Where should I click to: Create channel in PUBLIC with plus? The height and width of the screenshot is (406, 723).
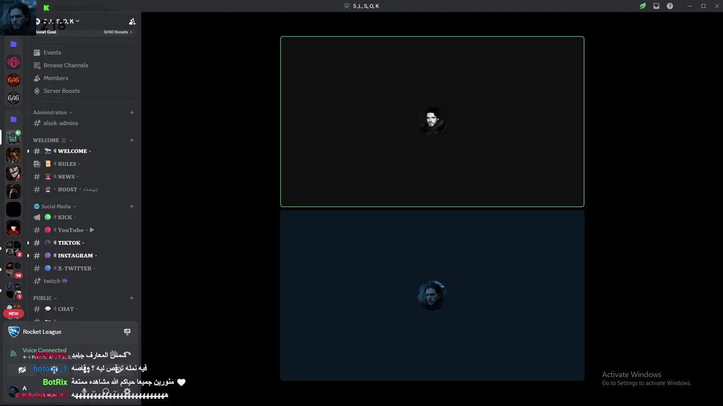click(132, 298)
